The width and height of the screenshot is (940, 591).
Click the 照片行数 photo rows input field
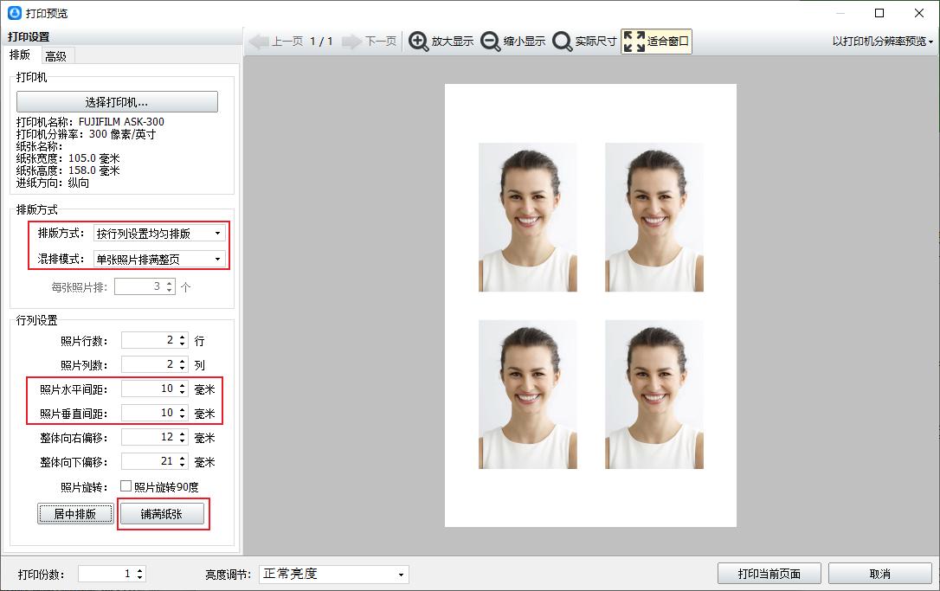149,341
